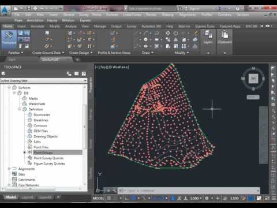Click the Points creation icon
The height and width of the screenshot is (208, 277).
47,40
